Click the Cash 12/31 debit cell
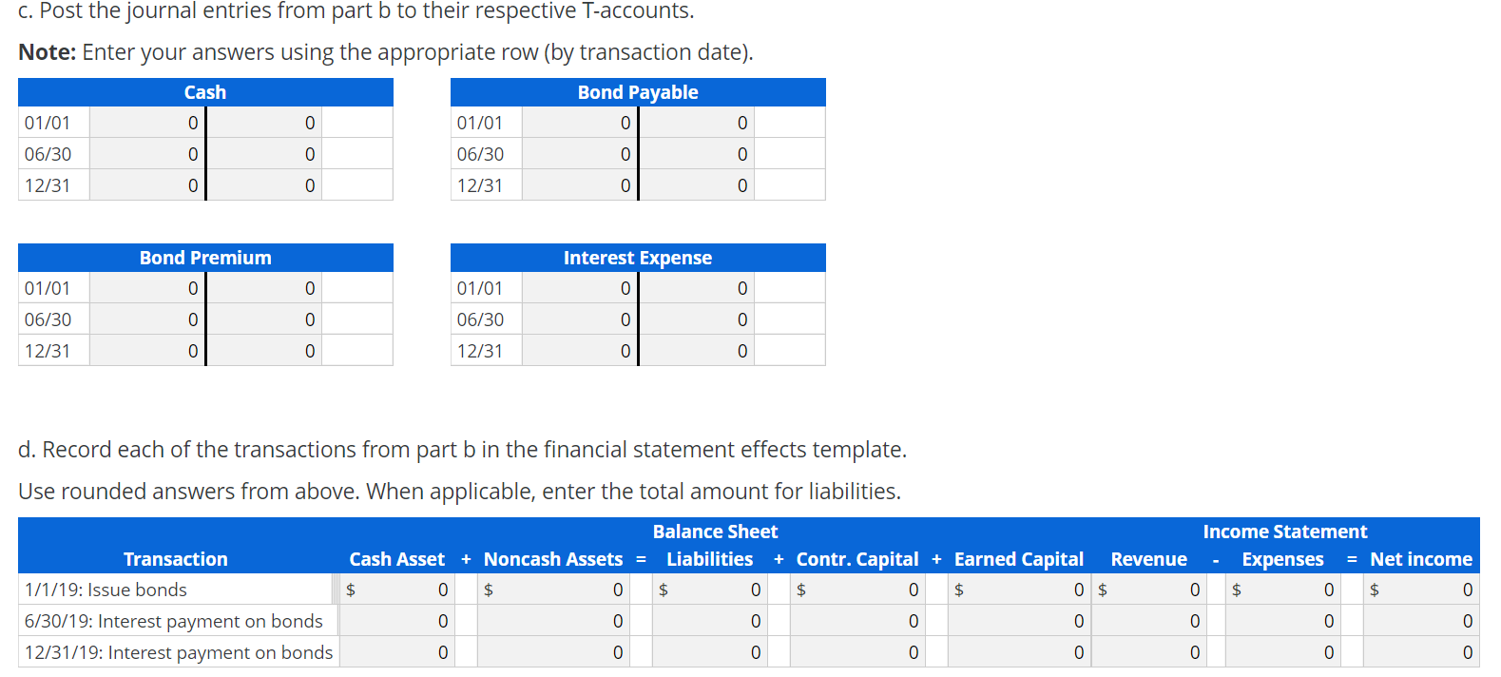The height and width of the screenshot is (677, 1501). click(x=147, y=184)
